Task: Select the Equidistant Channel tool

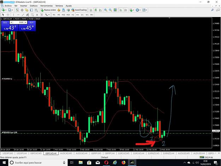Action: coord(28,15)
